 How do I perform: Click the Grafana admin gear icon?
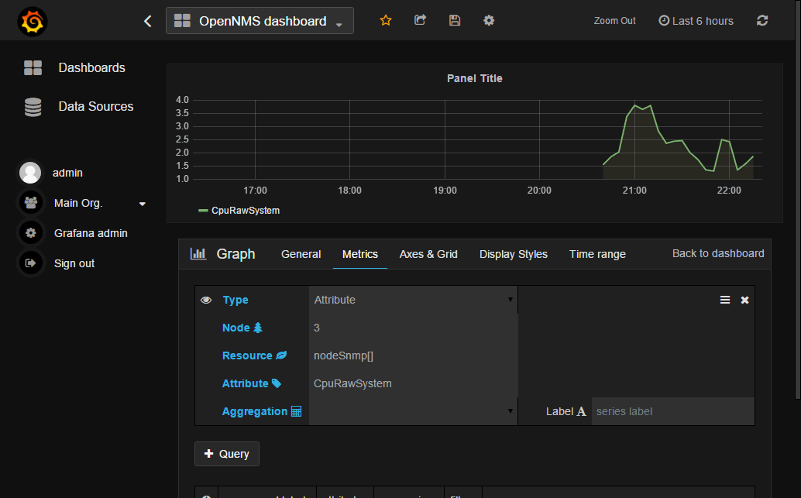point(31,233)
